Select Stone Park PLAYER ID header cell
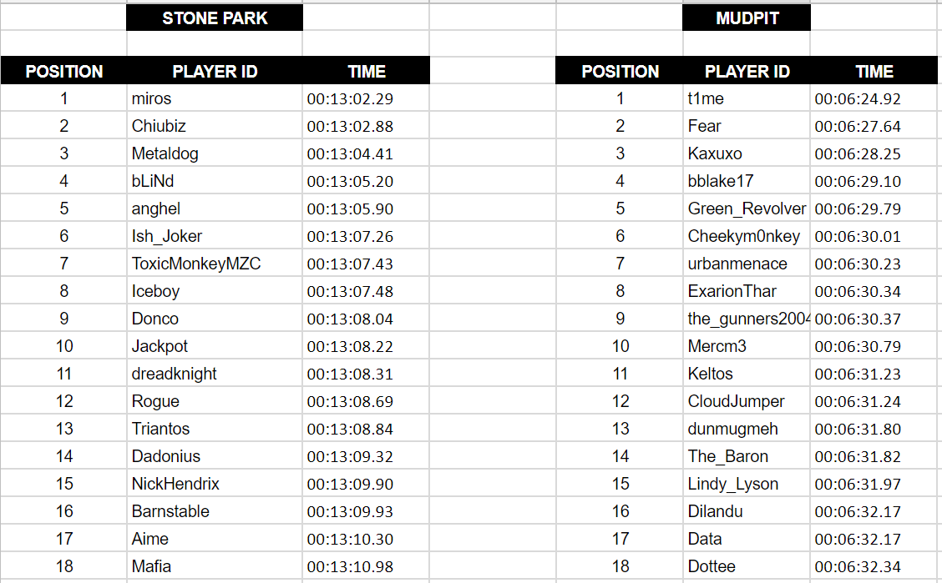The height and width of the screenshot is (583, 942). coord(215,71)
